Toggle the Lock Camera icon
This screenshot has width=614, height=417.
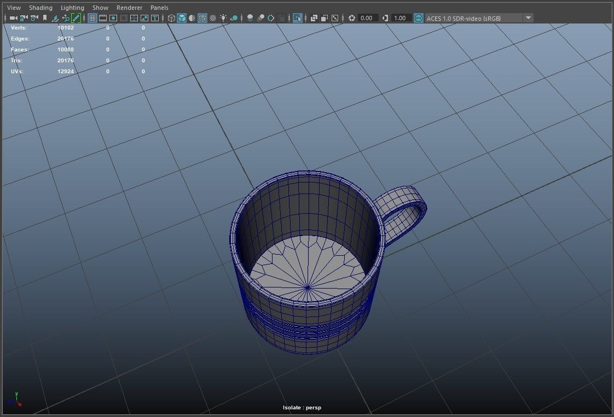(24, 18)
